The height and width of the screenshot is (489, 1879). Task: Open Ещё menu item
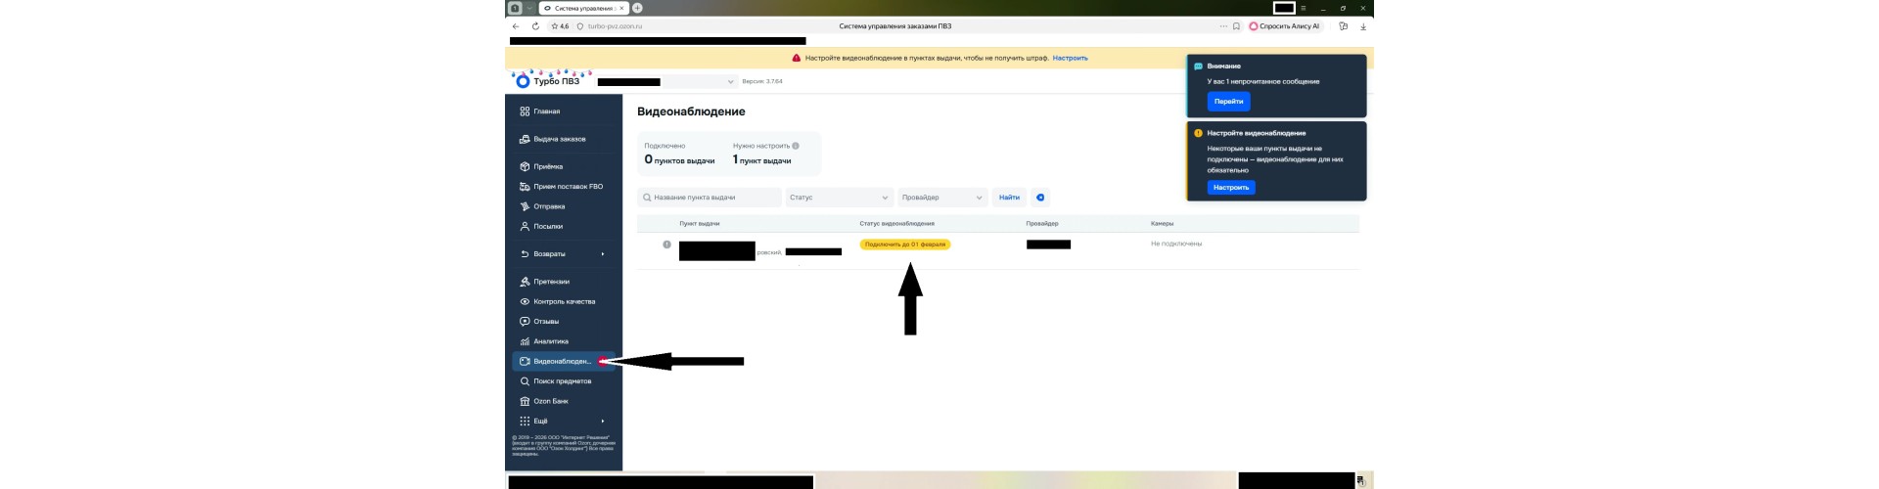pos(563,421)
